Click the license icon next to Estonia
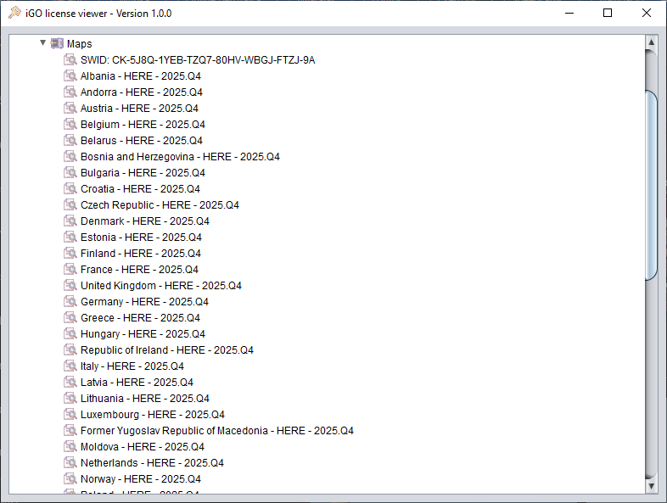This screenshot has width=667, height=503. pos(70,238)
